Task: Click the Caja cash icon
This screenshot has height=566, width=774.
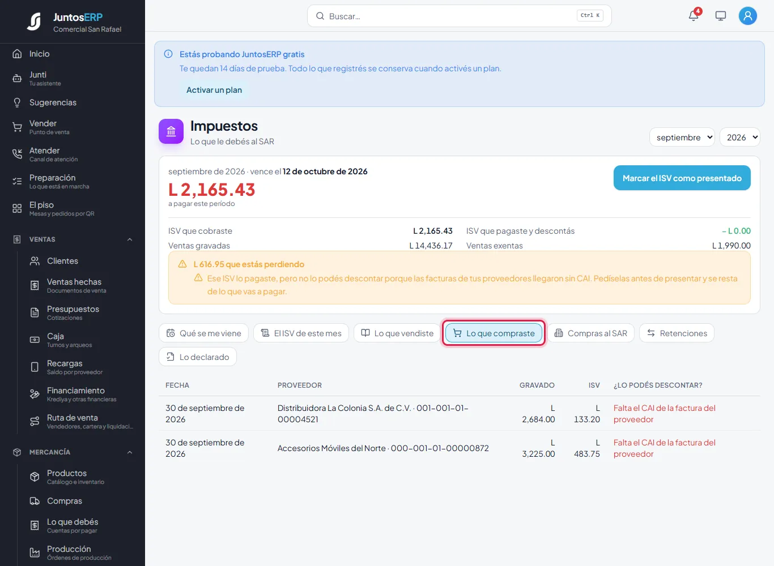Action: click(x=35, y=340)
